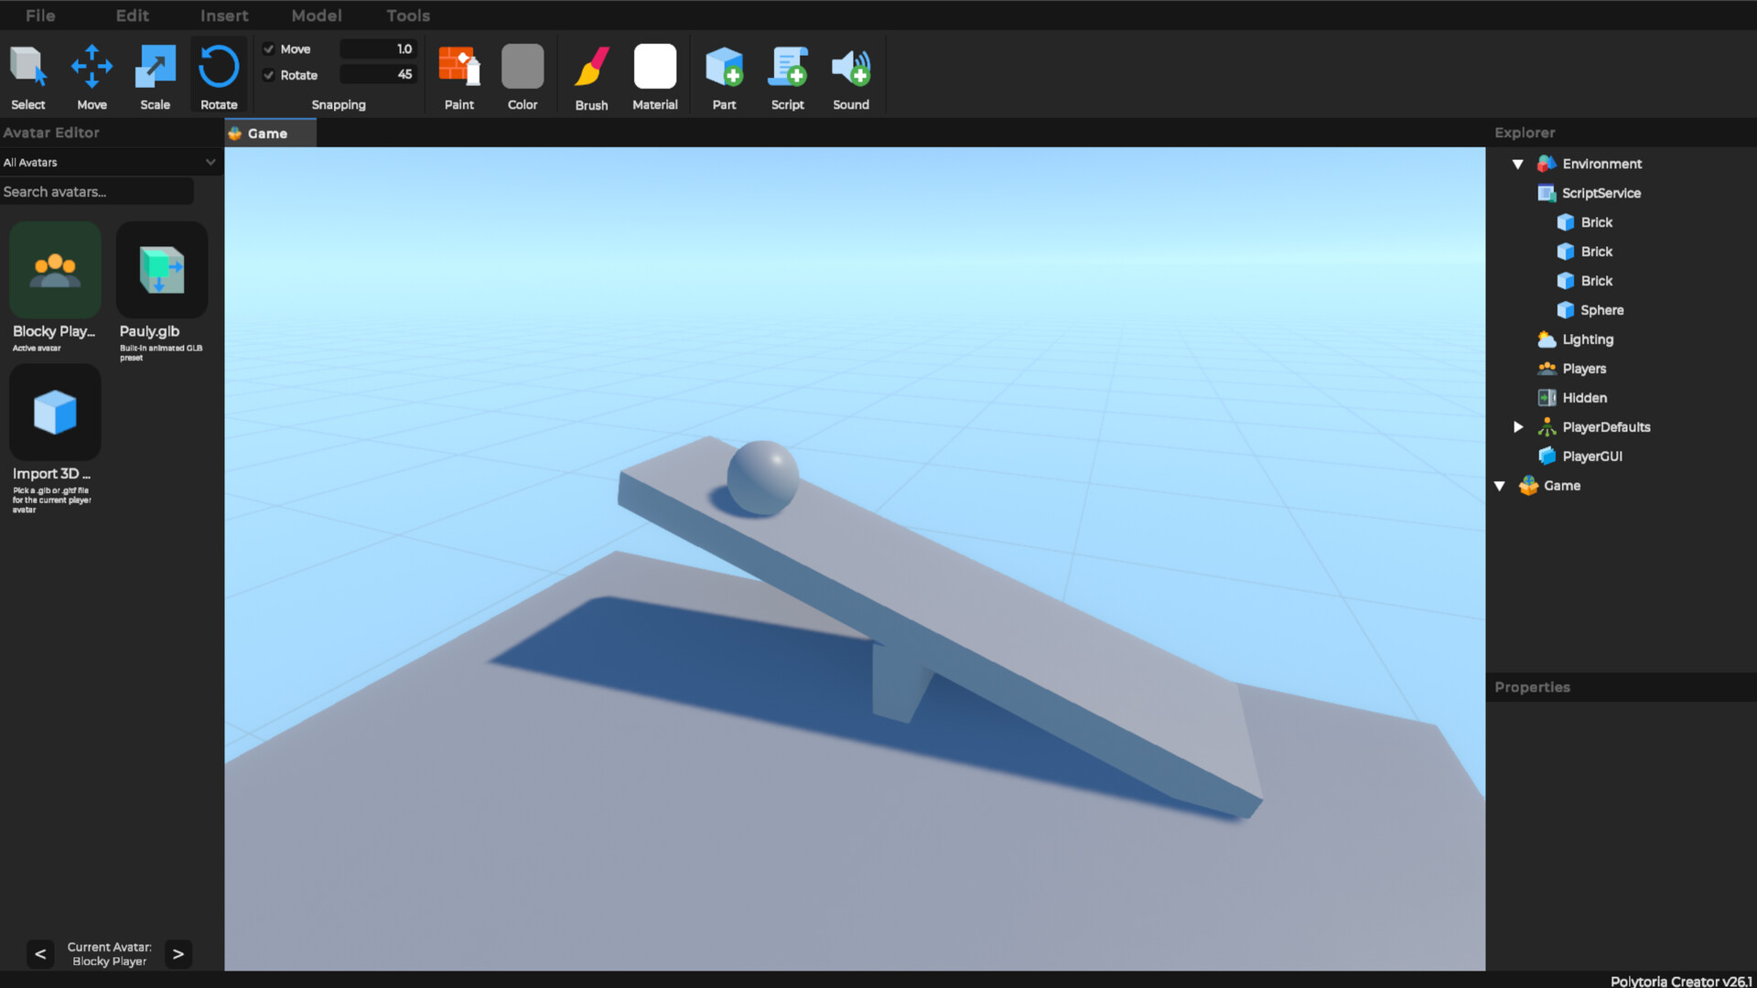Open the Insert menu
This screenshot has width=1757, height=988.
224,16
